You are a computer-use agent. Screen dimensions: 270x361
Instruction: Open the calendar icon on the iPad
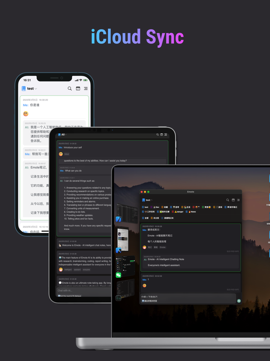click(x=162, y=134)
